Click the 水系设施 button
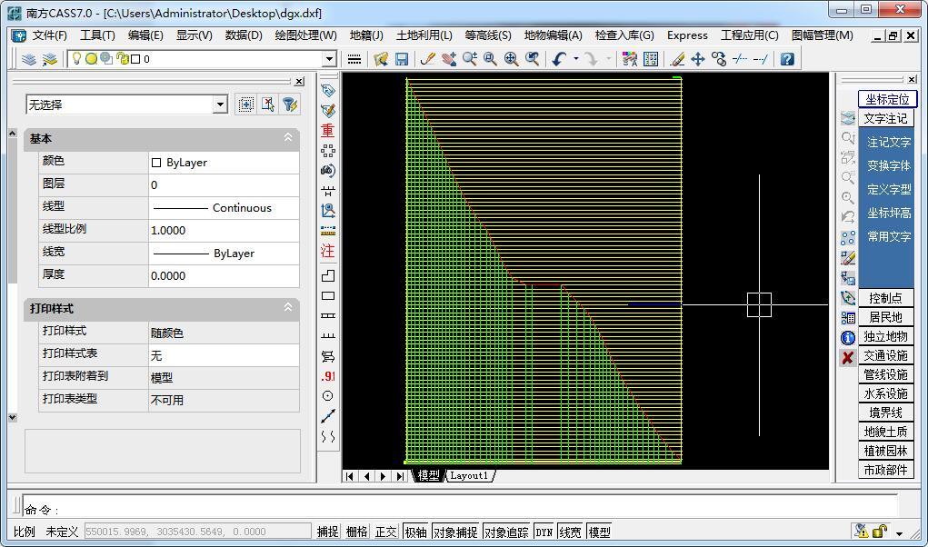 tap(884, 393)
